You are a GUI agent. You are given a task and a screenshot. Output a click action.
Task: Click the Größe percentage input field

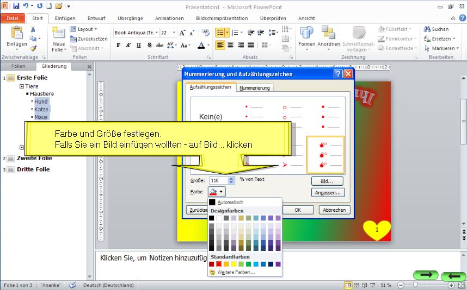(x=218, y=180)
